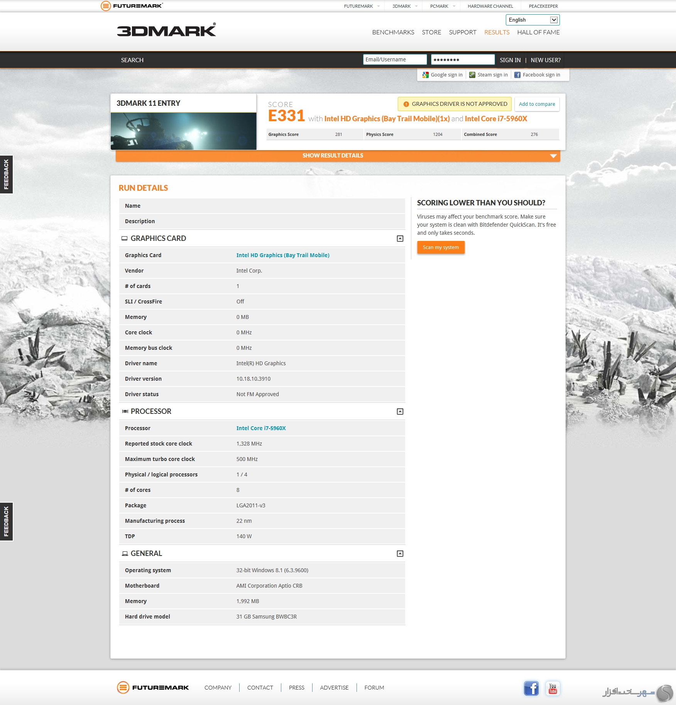Click the chip icon beside PROCESSOR

pyautogui.click(x=125, y=412)
